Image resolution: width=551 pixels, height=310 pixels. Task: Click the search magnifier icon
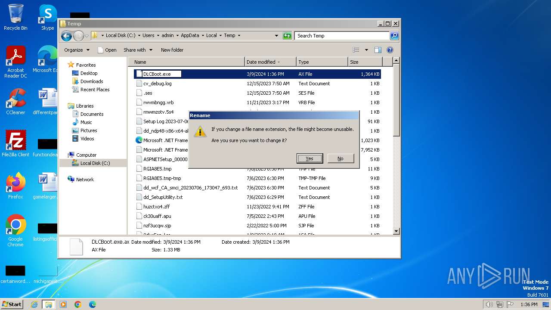[x=394, y=36]
